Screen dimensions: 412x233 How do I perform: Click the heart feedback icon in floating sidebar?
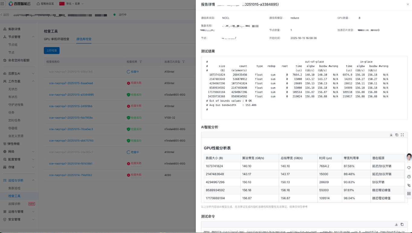point(409,168)
